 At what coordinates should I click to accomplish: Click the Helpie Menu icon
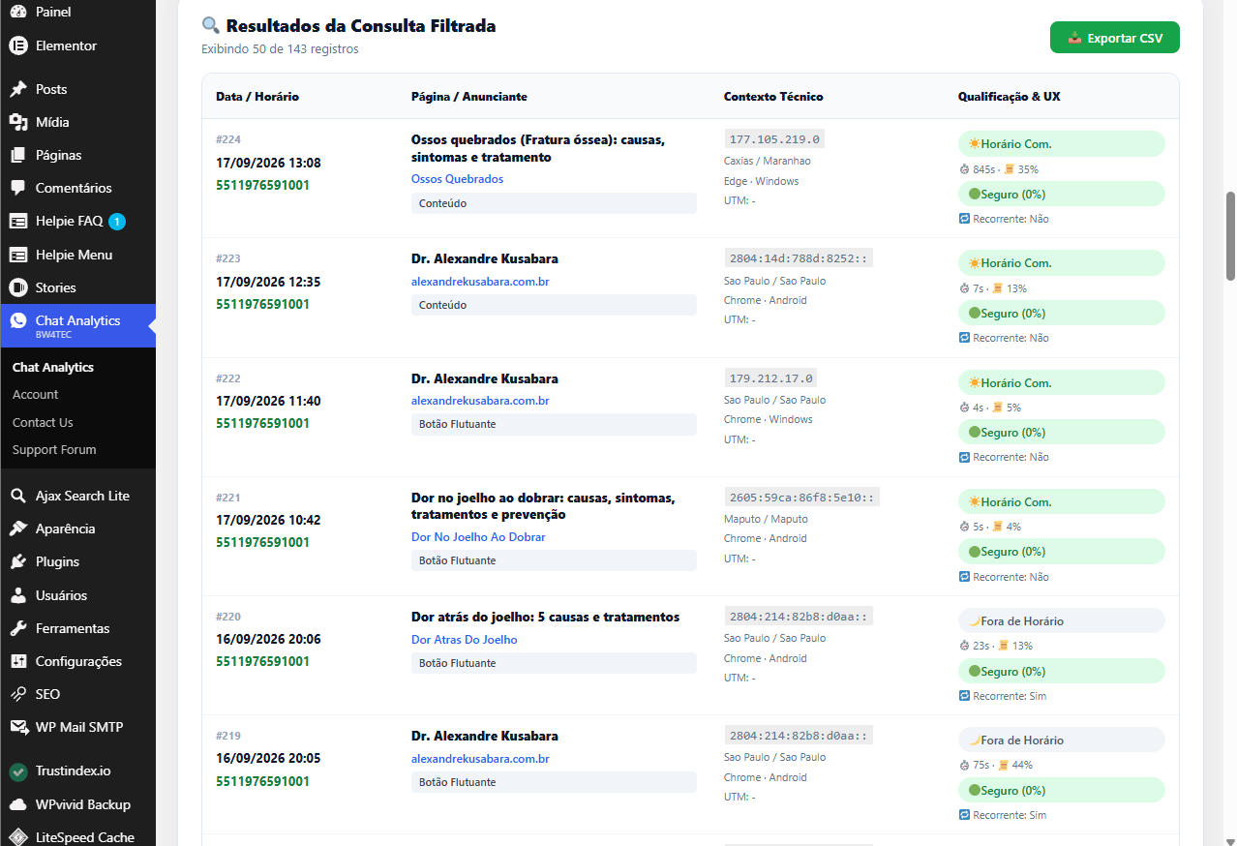(17, 255)
